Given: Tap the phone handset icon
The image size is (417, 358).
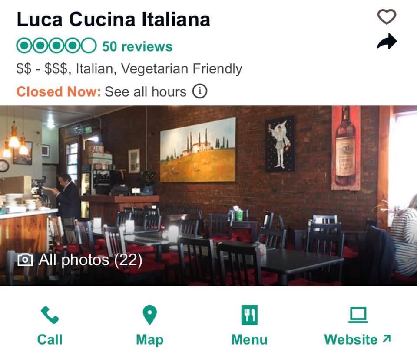Looking at the screenshot, I should [x=50, y=315].
